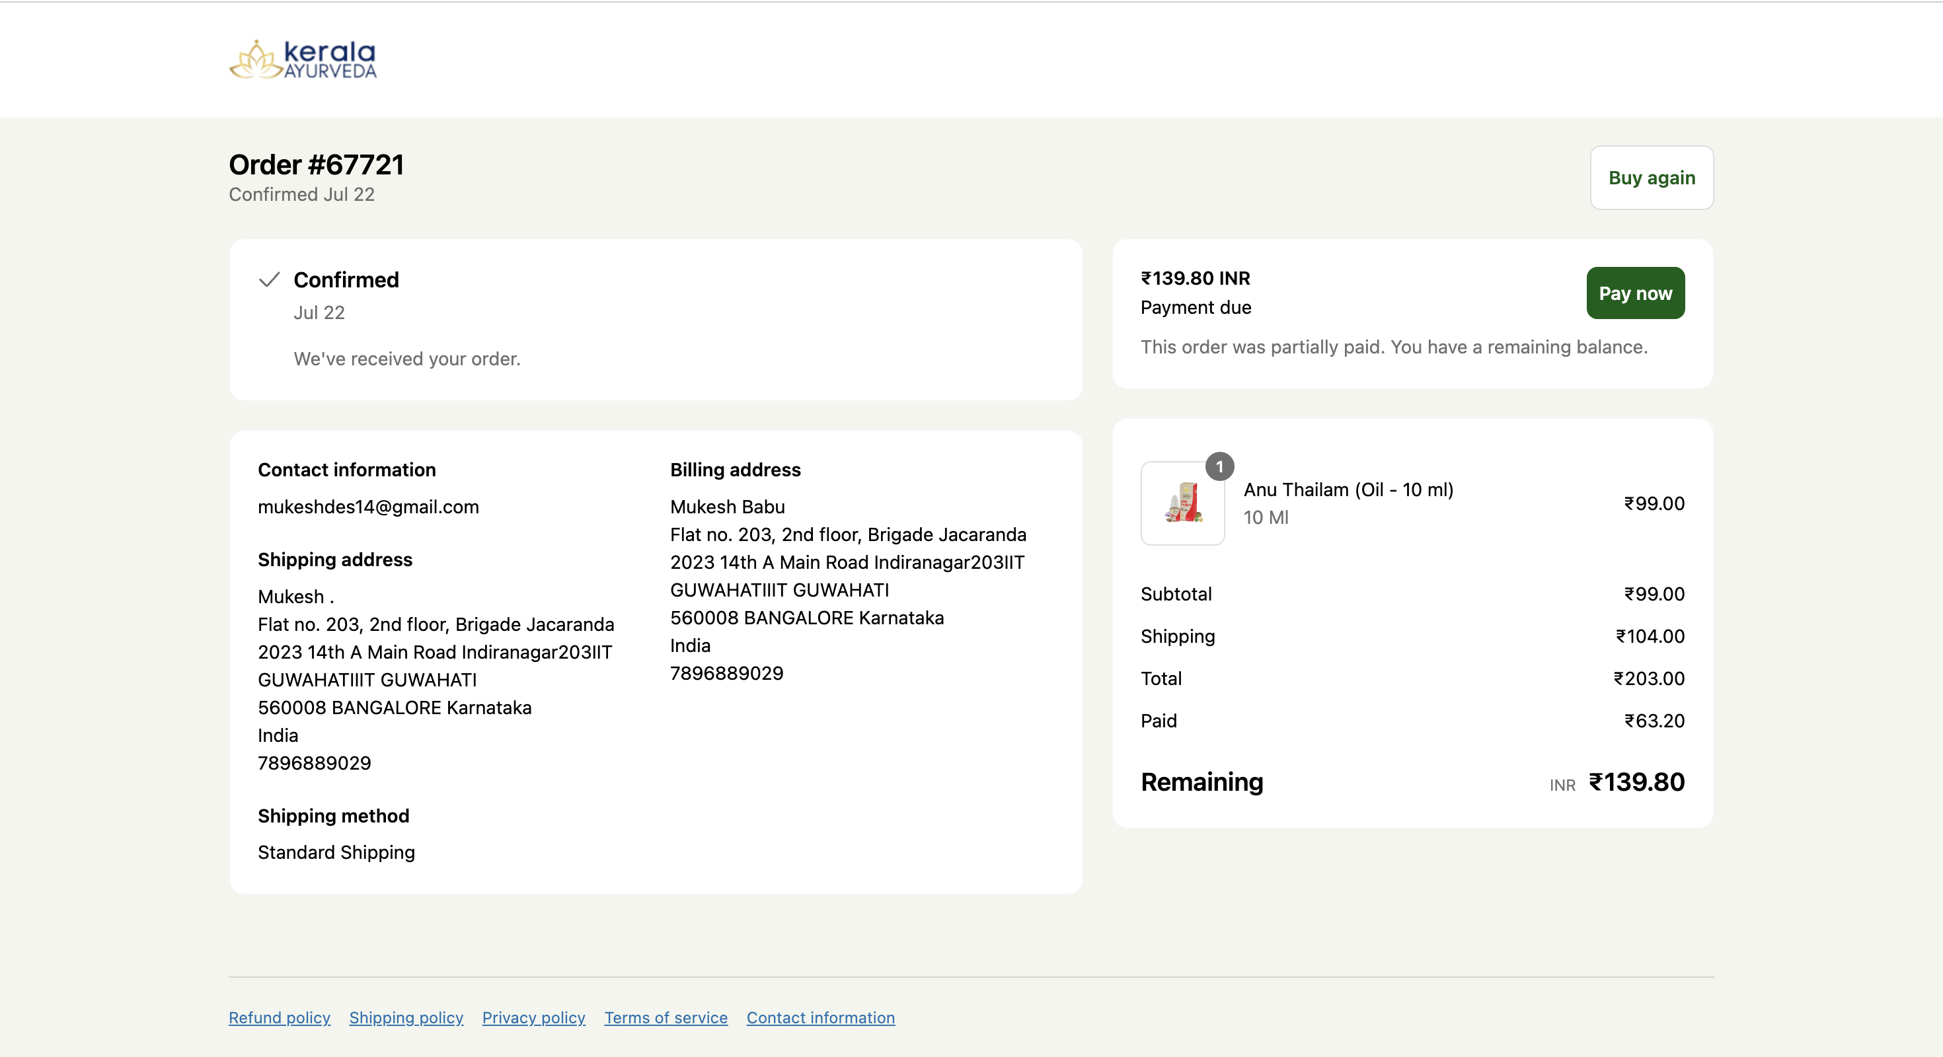Open the Anu Thailam product thumbnail
This screenshot has width=1943, height=1057.
coord(1182,503)
